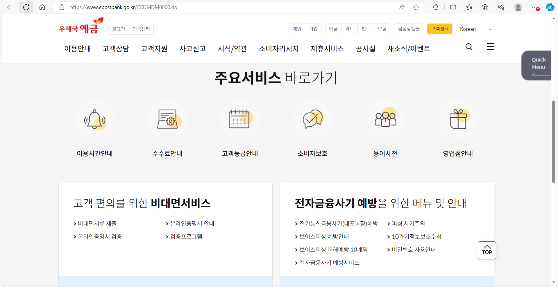Expand the Quick Menu panel
558x287 pixels.
[x=536, y=65]
